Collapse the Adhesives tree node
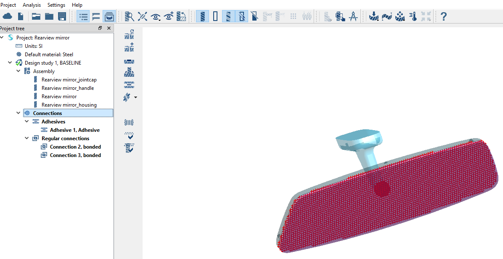 26,122
